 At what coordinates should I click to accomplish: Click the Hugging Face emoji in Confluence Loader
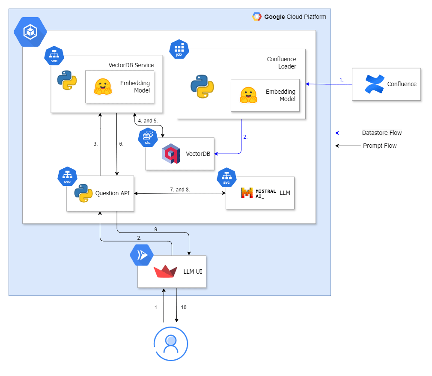pyautogui.click(x=248, y=95)
